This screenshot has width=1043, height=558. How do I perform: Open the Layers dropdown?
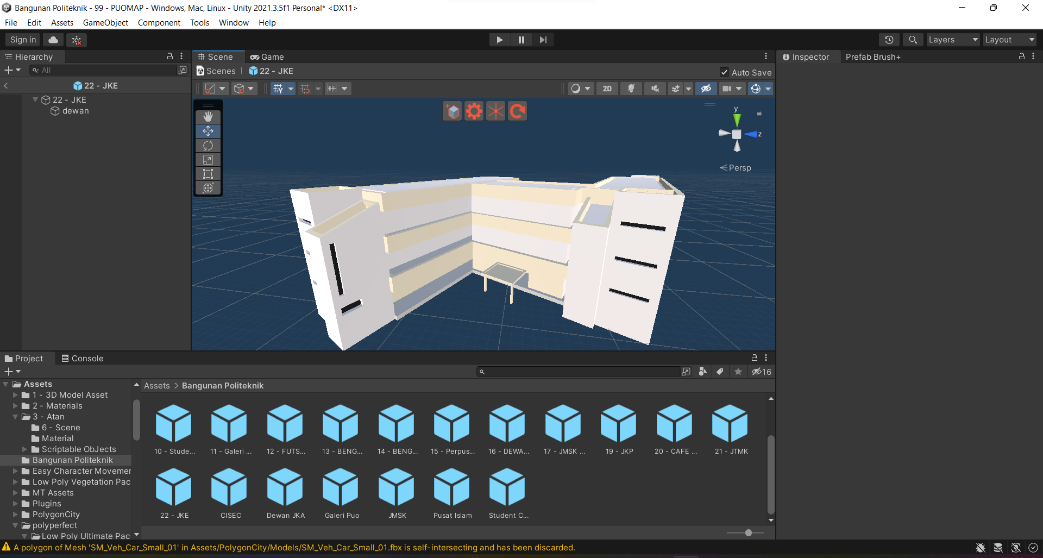tap(952, 40)
